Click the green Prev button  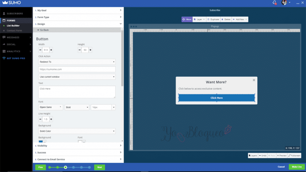(x=41, y=167)
